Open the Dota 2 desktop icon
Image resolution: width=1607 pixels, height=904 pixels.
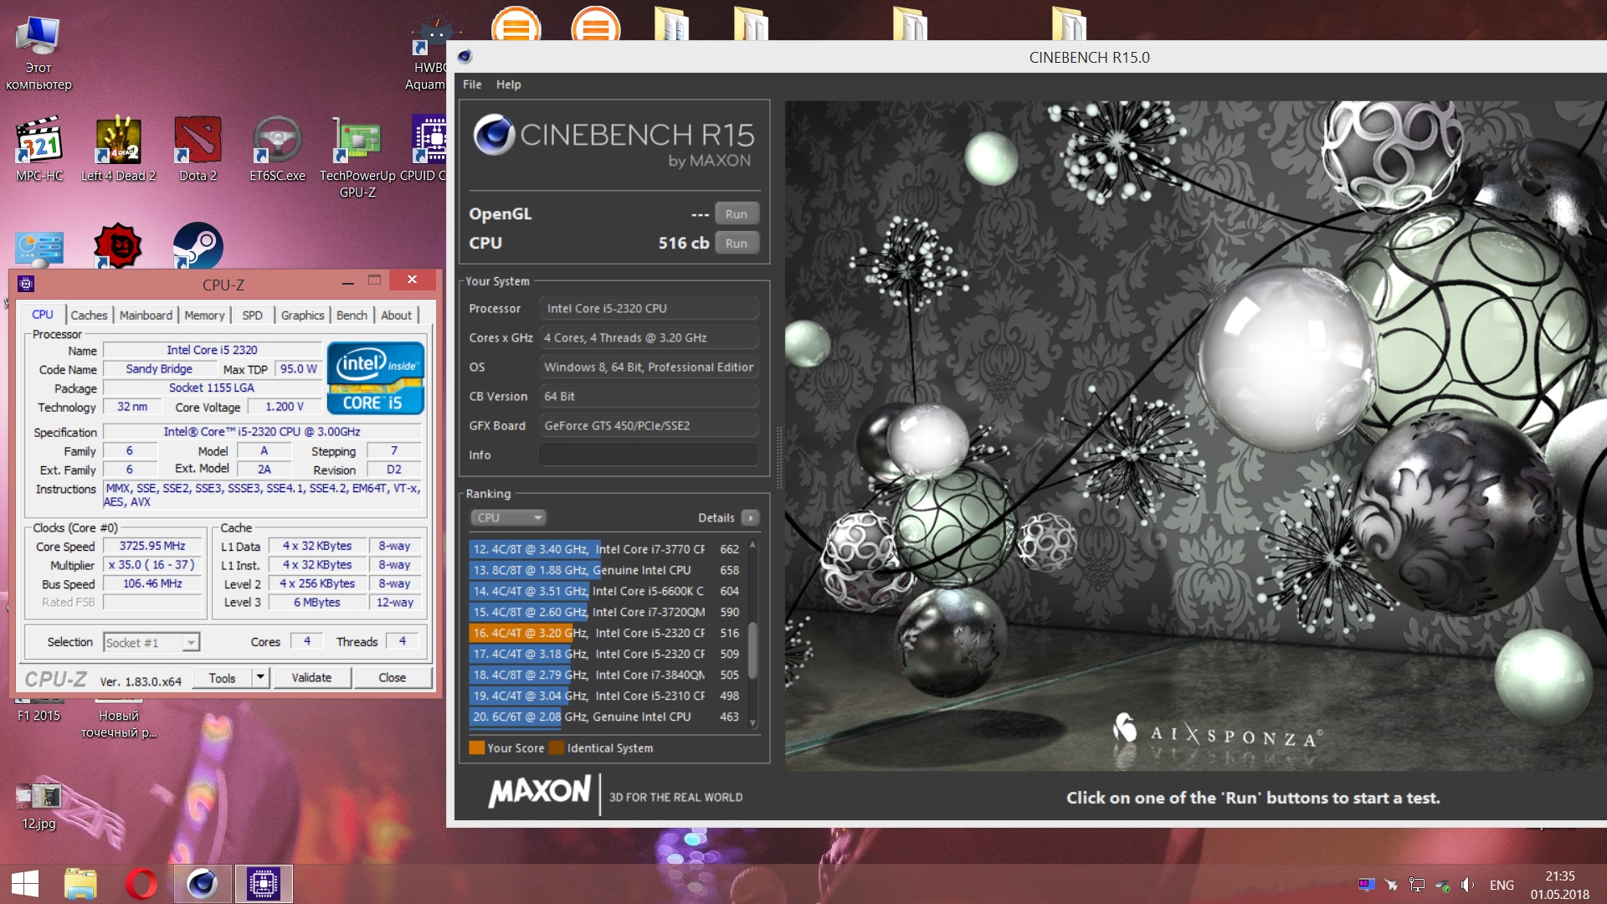click(198, 147)
